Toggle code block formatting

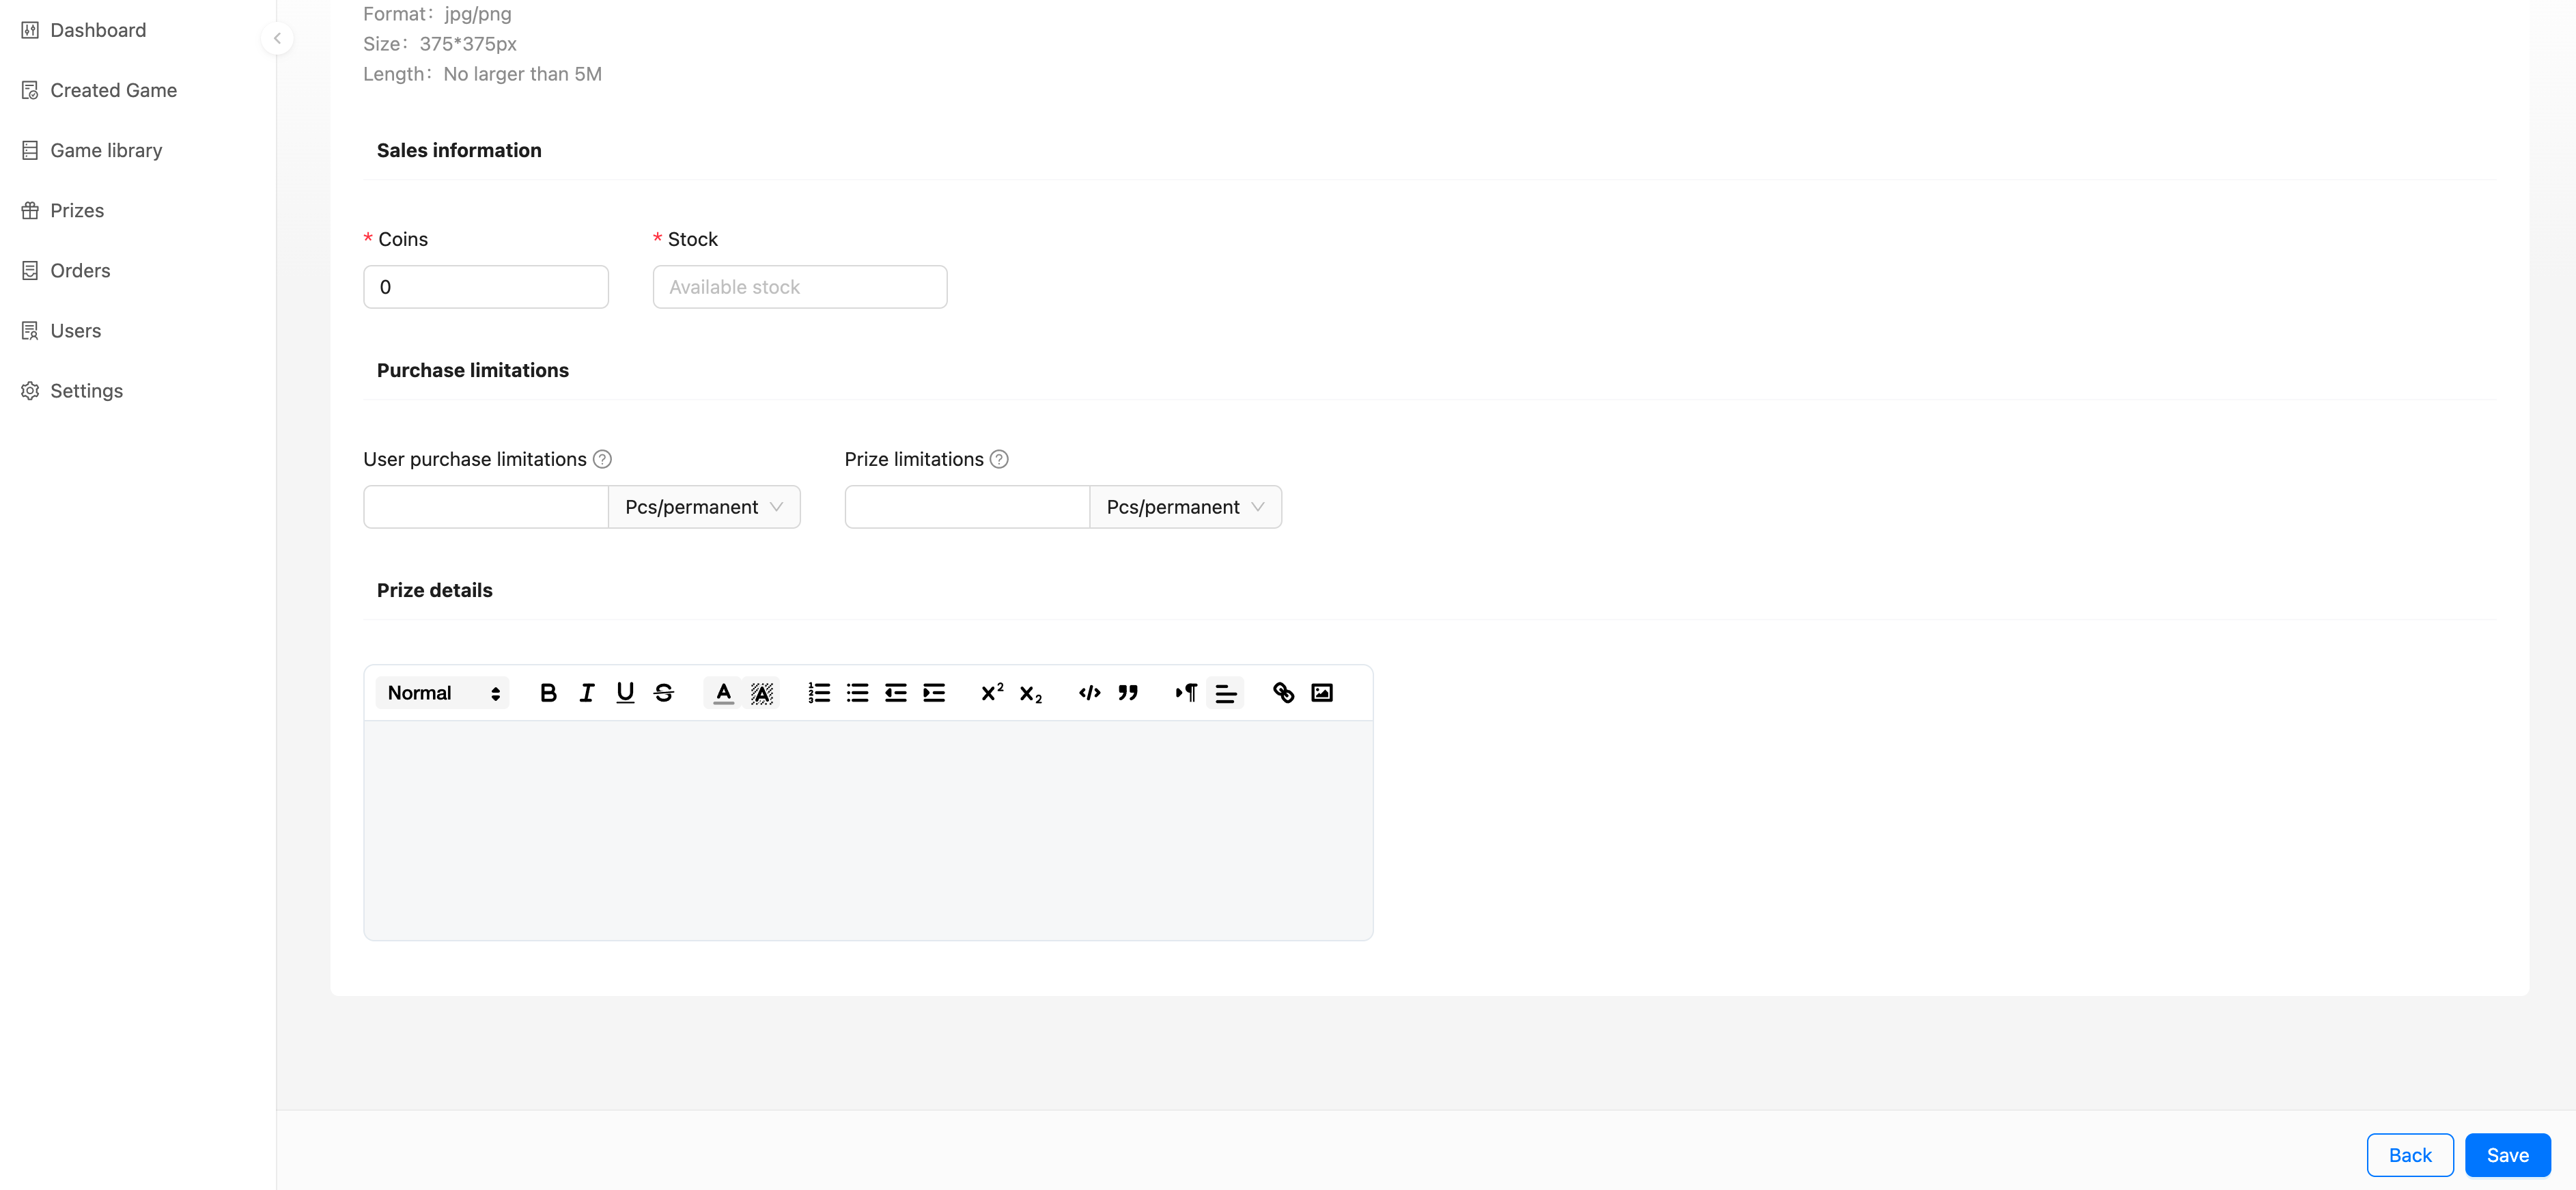1089,693
